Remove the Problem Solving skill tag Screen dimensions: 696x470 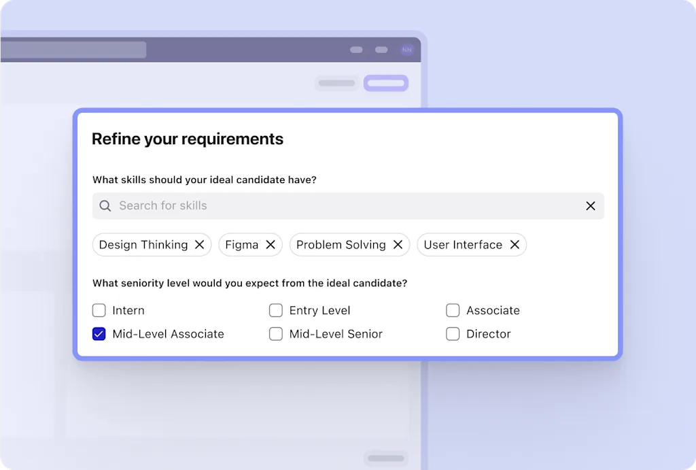point(398,244)
